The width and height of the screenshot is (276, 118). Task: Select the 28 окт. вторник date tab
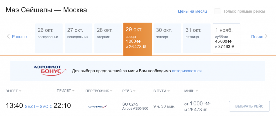108,38
